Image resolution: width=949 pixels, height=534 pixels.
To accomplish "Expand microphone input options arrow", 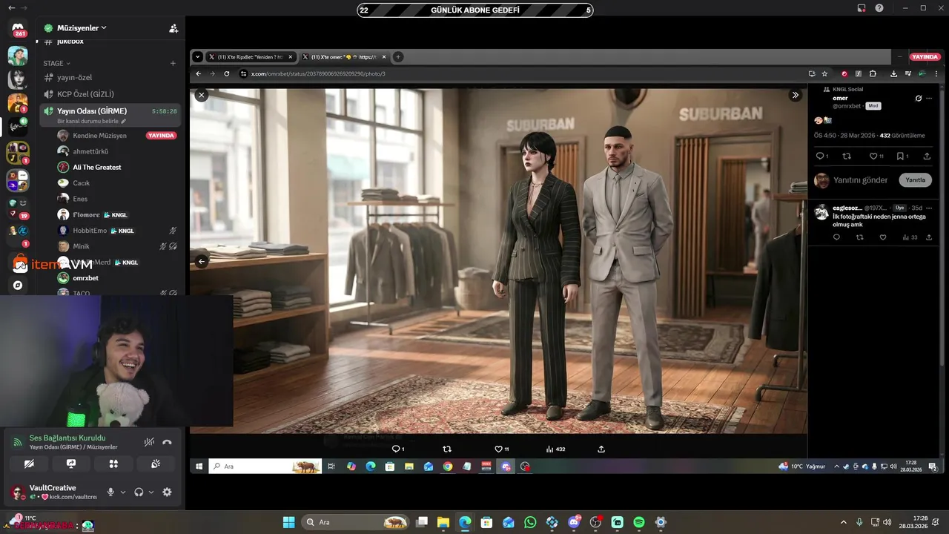I will (x=123, y=492).
